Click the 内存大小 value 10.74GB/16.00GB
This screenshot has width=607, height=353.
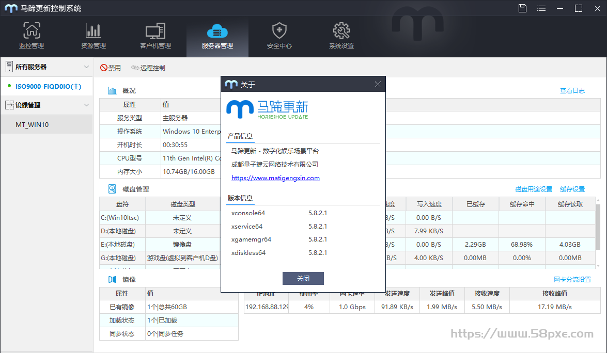tap(189, 172)
